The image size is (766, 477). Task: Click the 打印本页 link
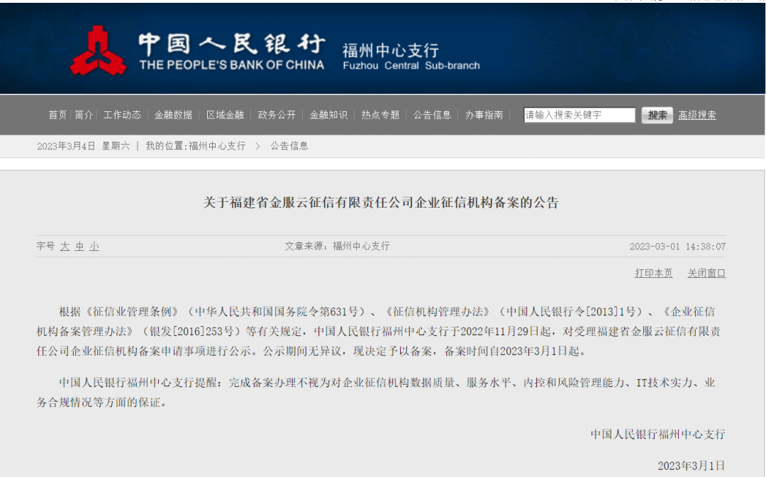[x=654, y=274]
